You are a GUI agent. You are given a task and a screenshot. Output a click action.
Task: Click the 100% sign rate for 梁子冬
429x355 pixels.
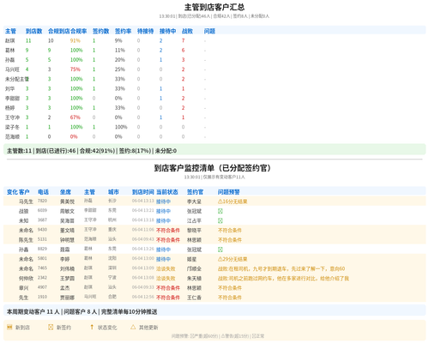point(121,127)
